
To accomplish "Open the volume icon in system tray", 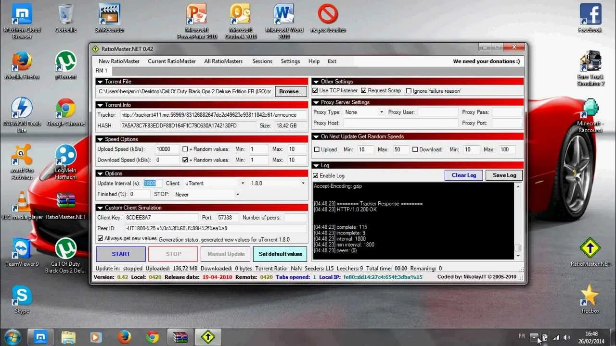I will pyautogui.click(x=566, y=337).
